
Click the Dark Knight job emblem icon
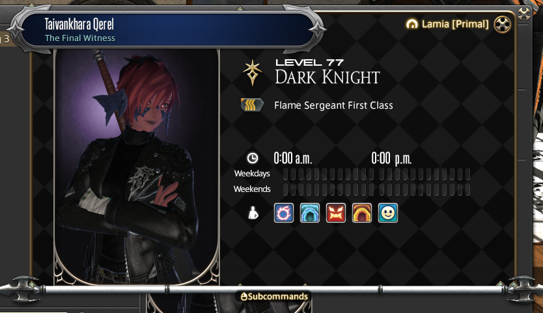tap(253, 72)
